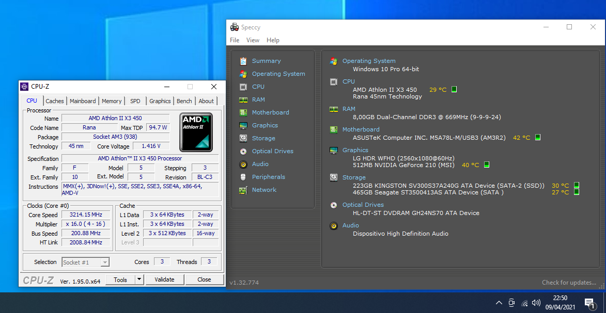The width and height of the screenshot is (606, 313).
Task: Click the drive icon beside summary Storage heading
Action: coord(334,177)
